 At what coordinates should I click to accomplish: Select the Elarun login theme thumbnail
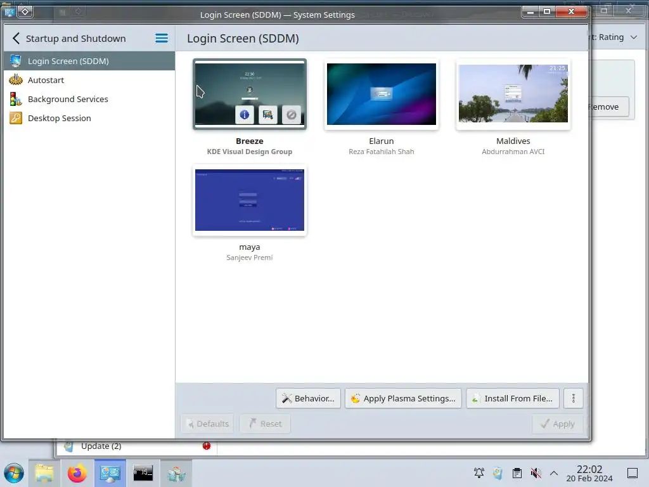[381, 94]
